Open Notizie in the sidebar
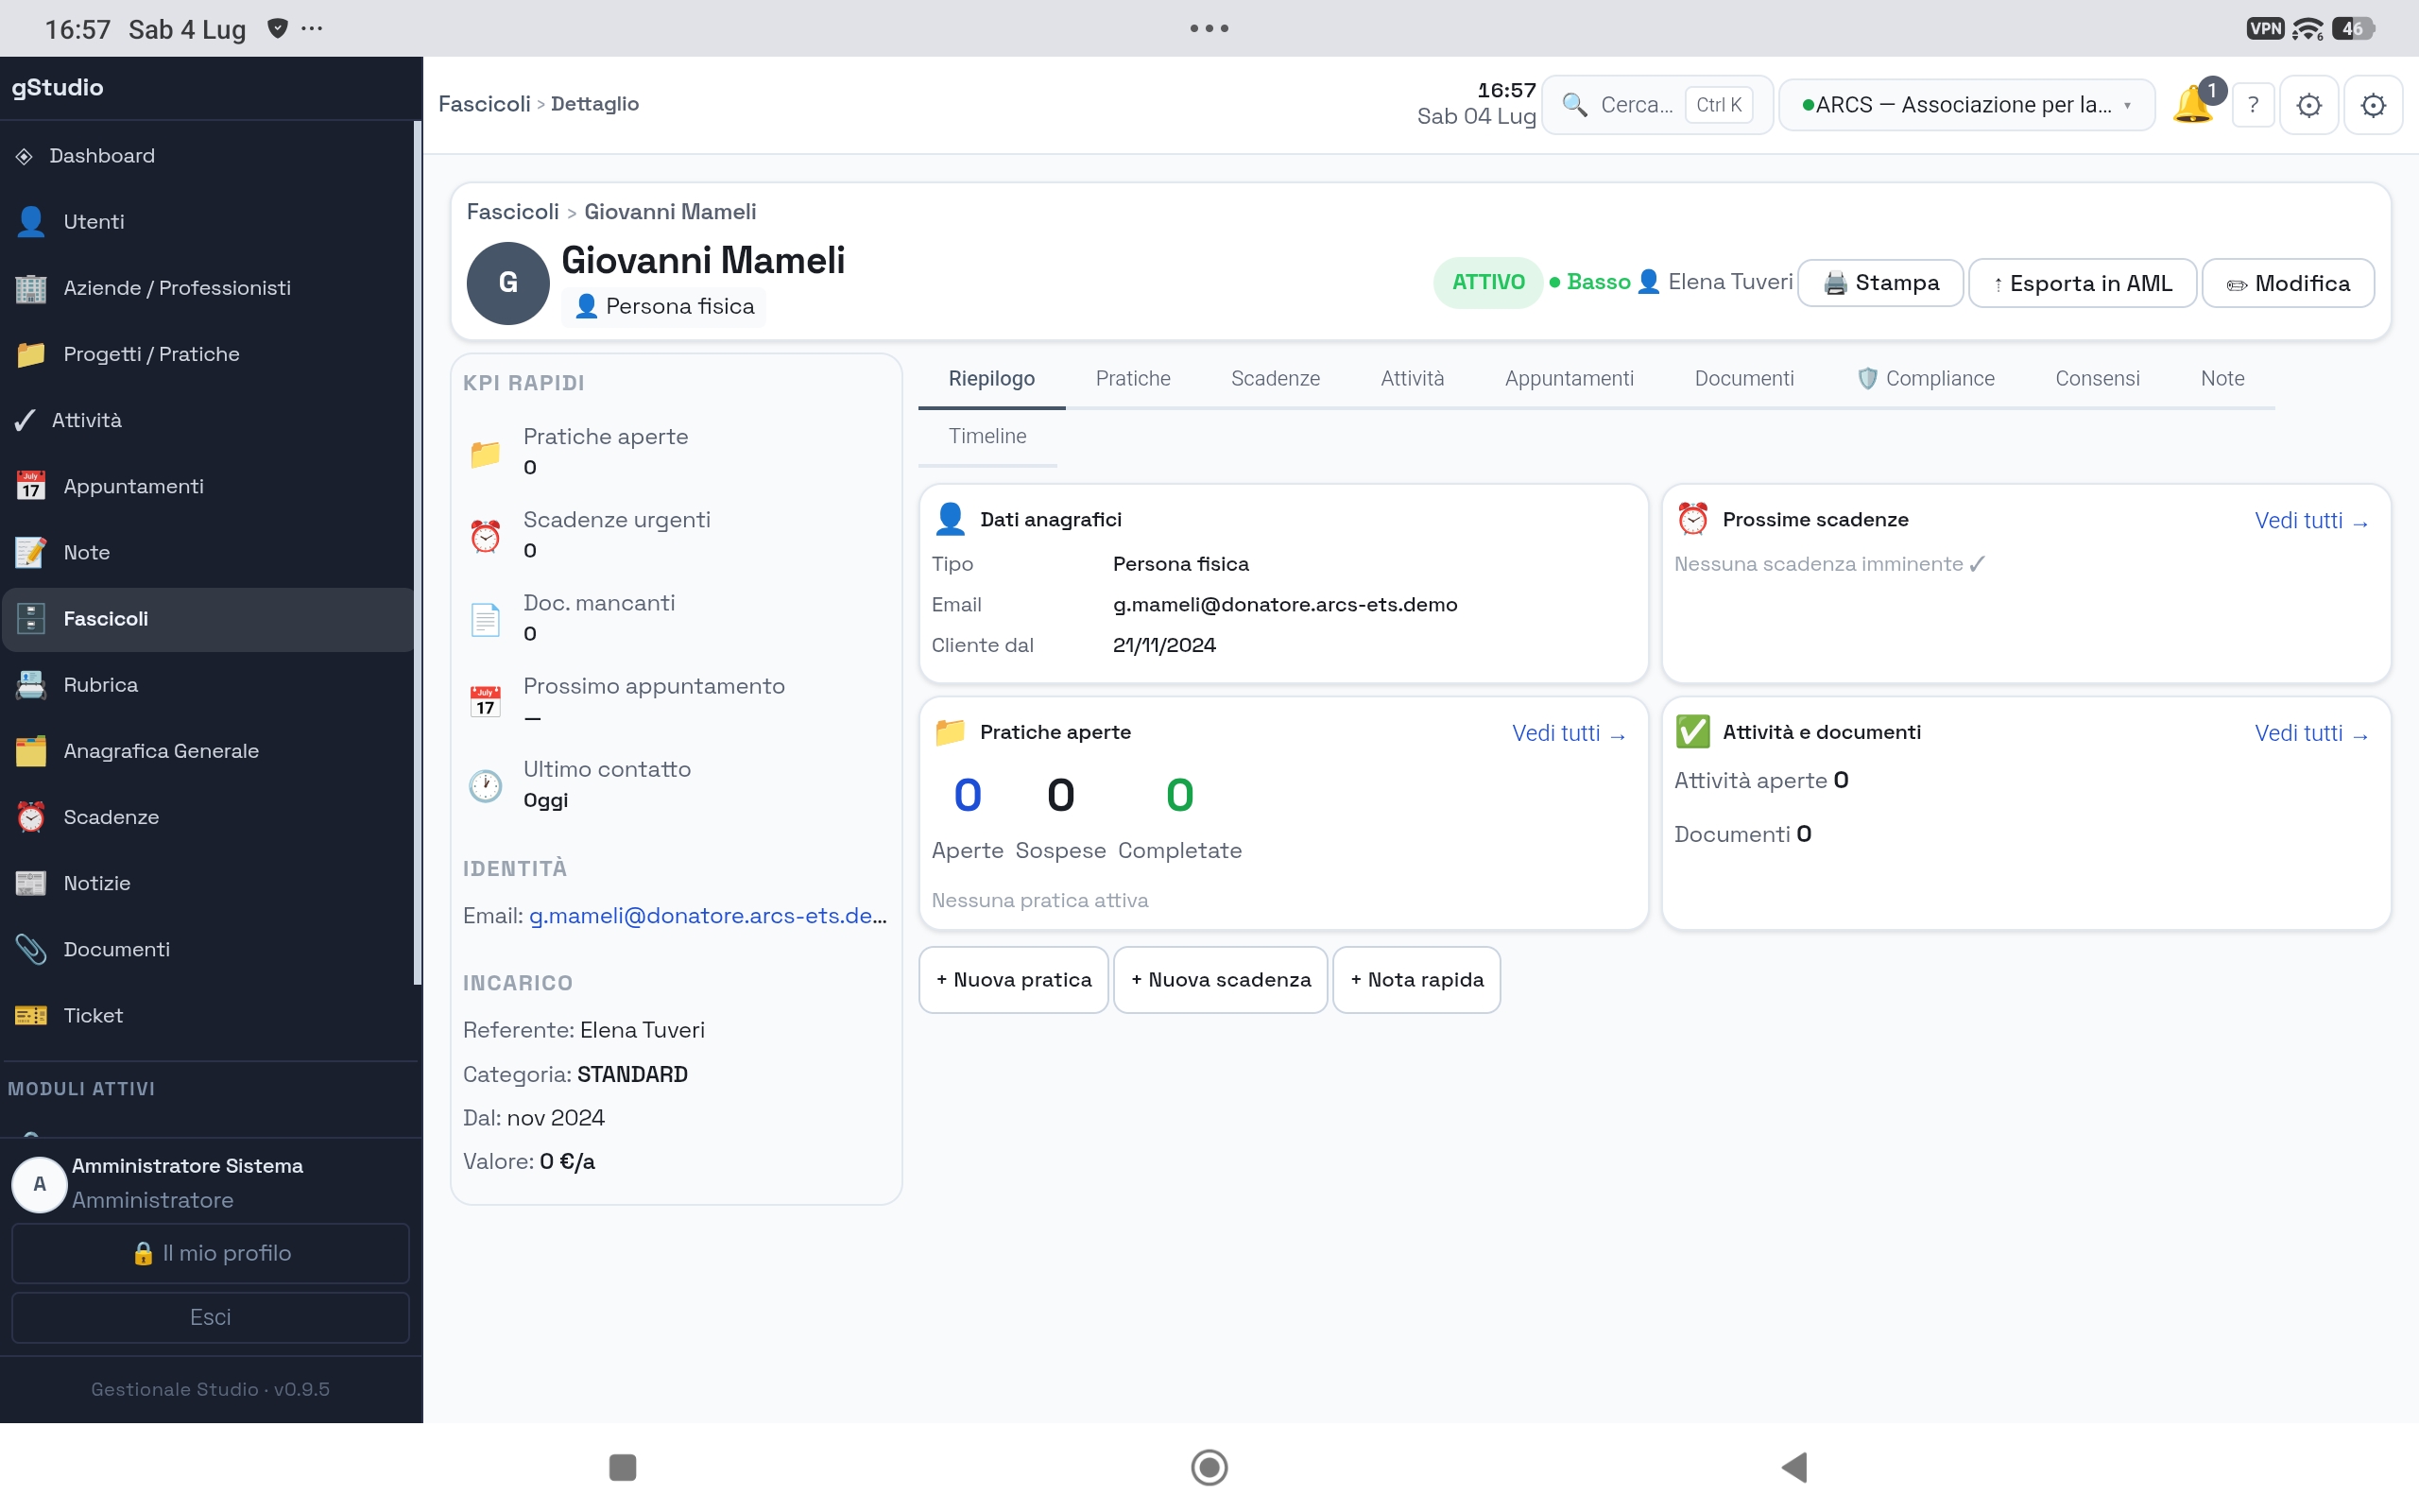Screen dimensions: 2419x1512 click(x=207, y=883)
